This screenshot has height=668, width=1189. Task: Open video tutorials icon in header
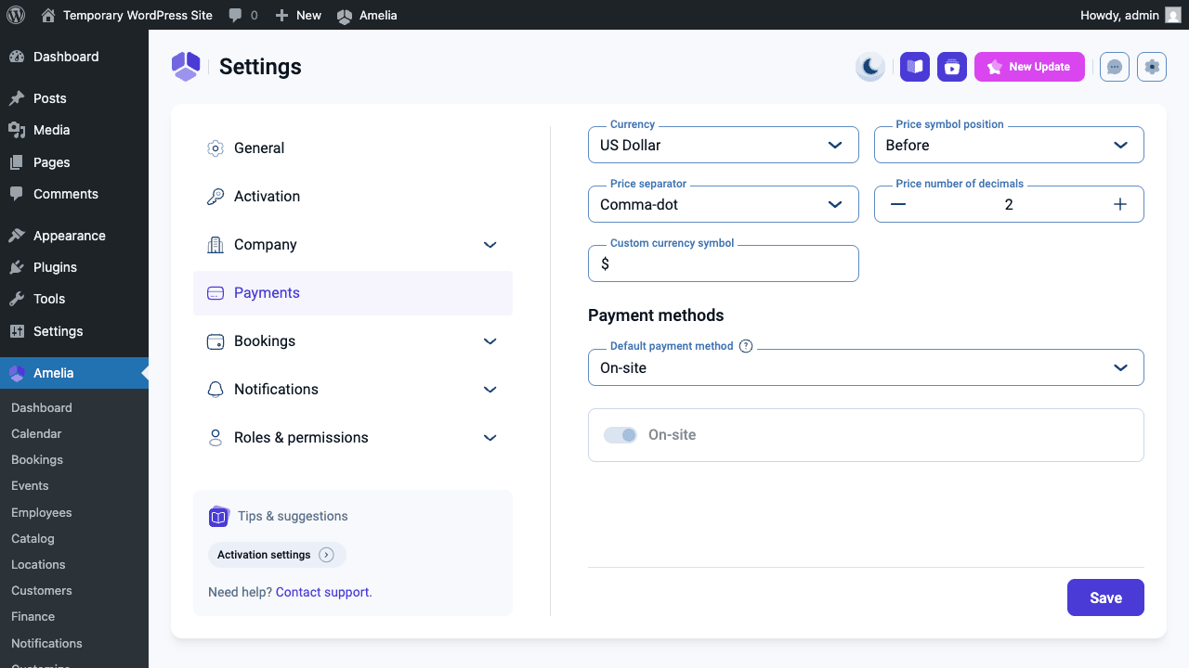[x=952, y=67]
